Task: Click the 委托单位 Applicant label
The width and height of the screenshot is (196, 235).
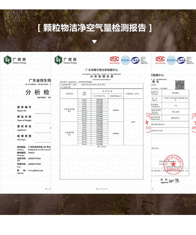Action: click(24, 128)
